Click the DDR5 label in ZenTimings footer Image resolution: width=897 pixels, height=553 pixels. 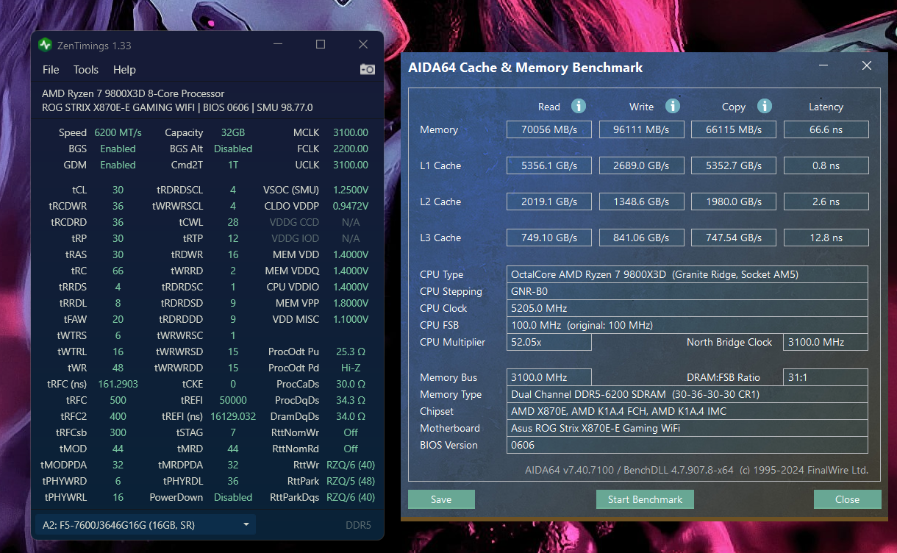click(358, 525)
